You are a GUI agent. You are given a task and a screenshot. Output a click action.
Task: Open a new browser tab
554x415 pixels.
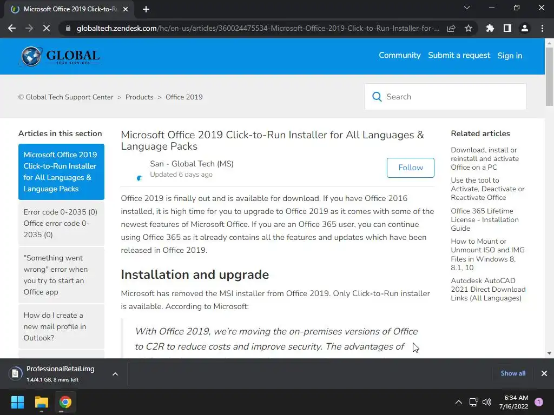click(146, 9)
